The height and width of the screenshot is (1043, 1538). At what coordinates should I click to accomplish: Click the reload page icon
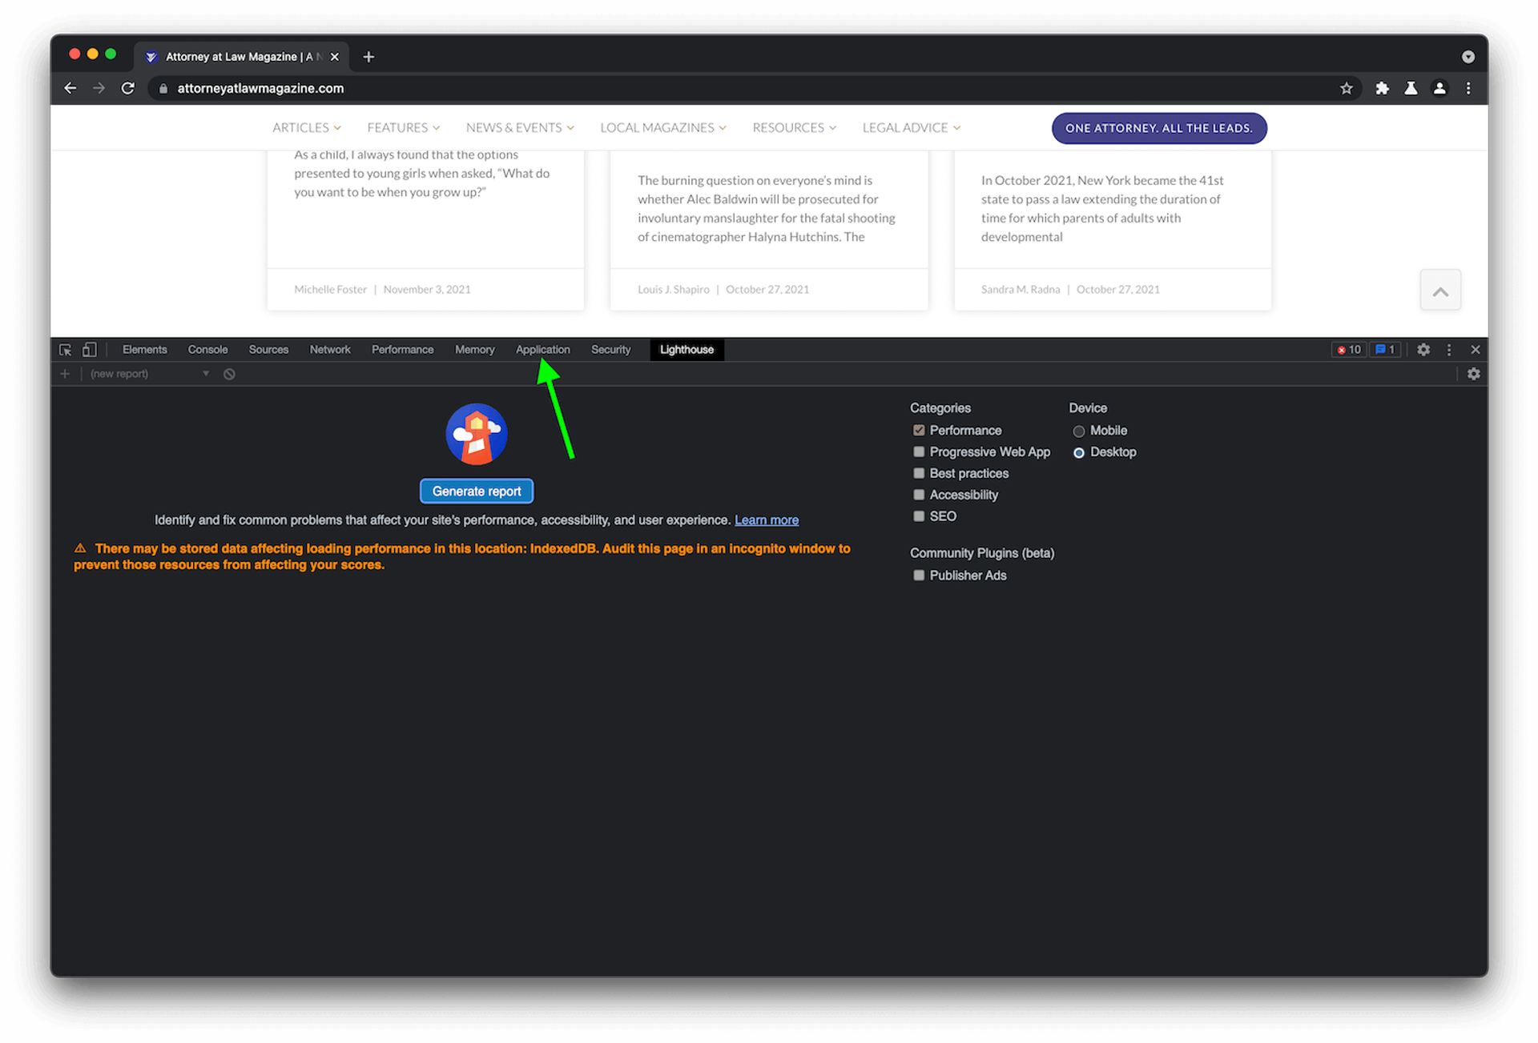pos(128,89)
